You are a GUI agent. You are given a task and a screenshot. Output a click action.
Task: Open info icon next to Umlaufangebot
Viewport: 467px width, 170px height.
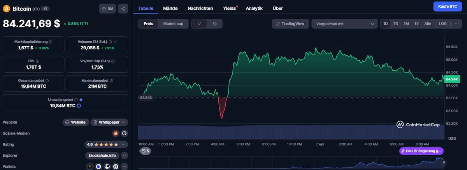[x=76, y=100]
